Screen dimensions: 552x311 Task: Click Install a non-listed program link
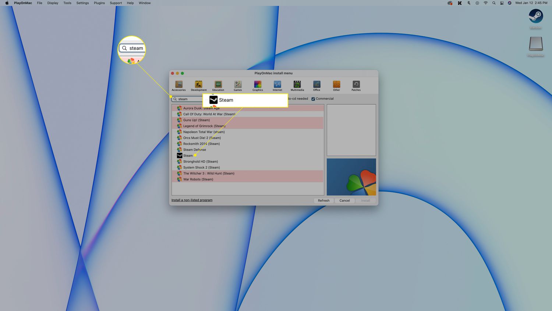pos(192,200)
